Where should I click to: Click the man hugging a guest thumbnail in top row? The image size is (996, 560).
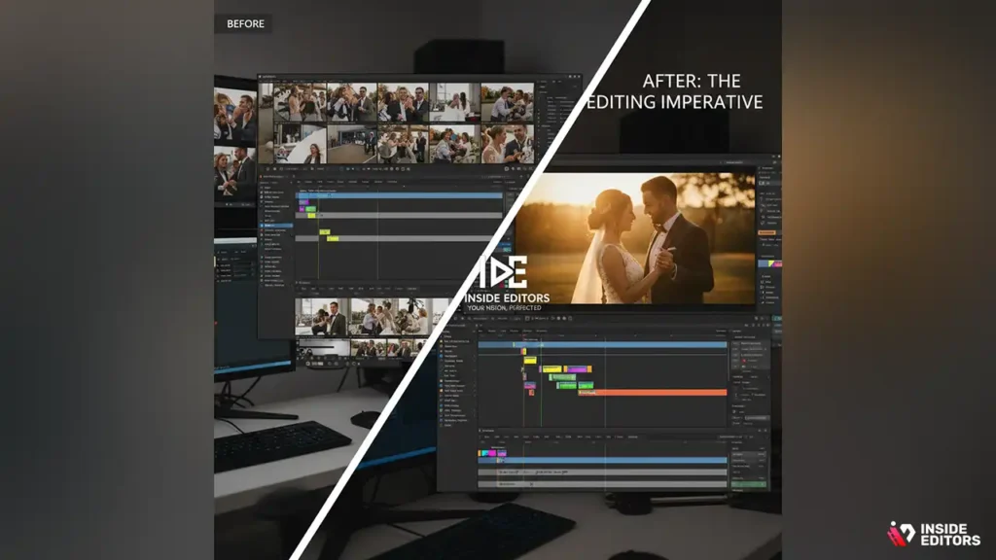click(x=506, y=102)
